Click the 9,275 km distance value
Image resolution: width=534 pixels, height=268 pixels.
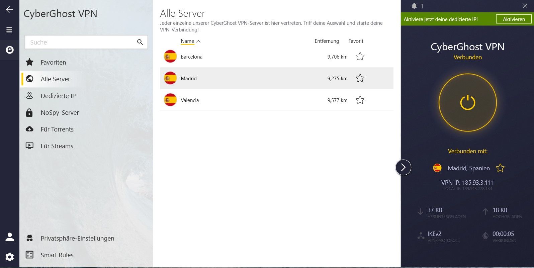point(337,79)
